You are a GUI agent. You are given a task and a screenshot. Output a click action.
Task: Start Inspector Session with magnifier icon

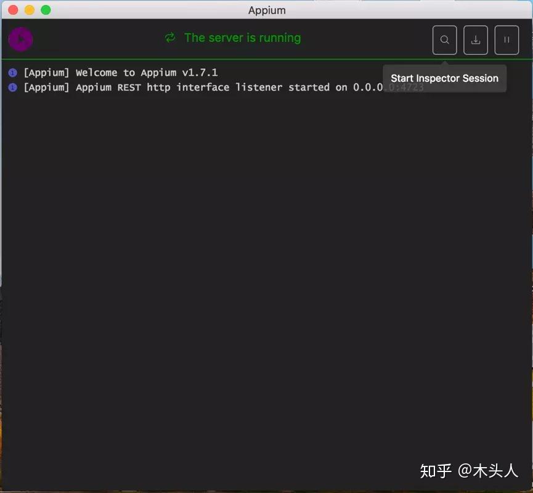click(444, 40)
